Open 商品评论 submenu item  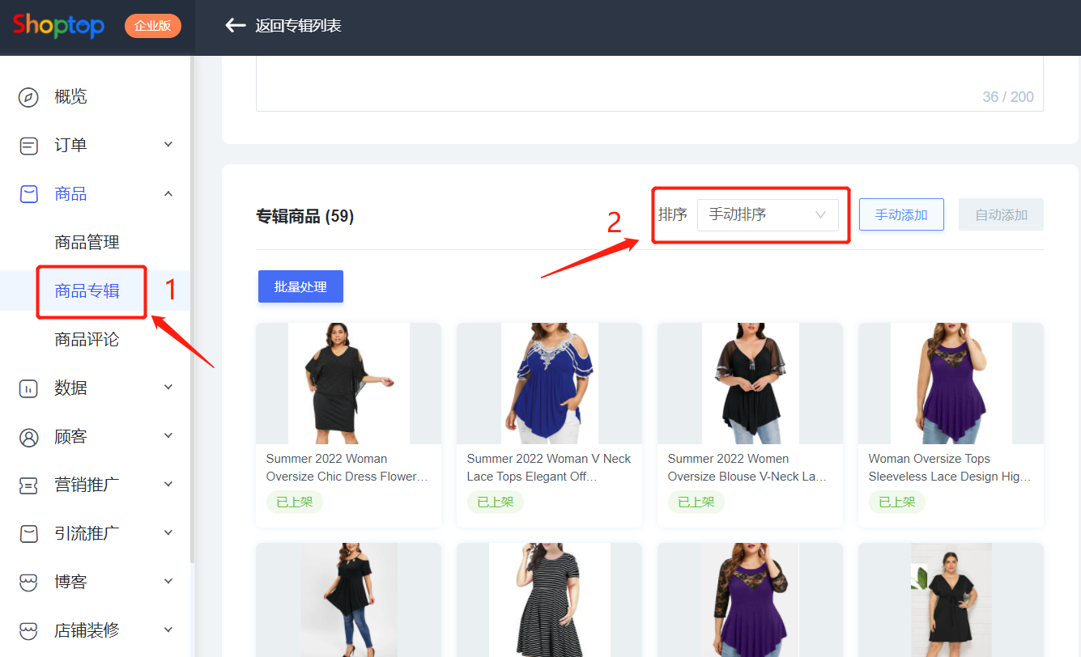pyautogui.click(x=87, y=340)
